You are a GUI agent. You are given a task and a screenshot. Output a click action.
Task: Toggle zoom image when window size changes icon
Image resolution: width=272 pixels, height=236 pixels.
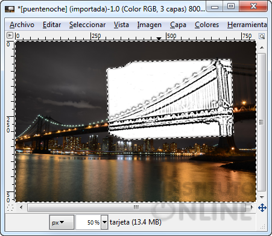[262, 36]
